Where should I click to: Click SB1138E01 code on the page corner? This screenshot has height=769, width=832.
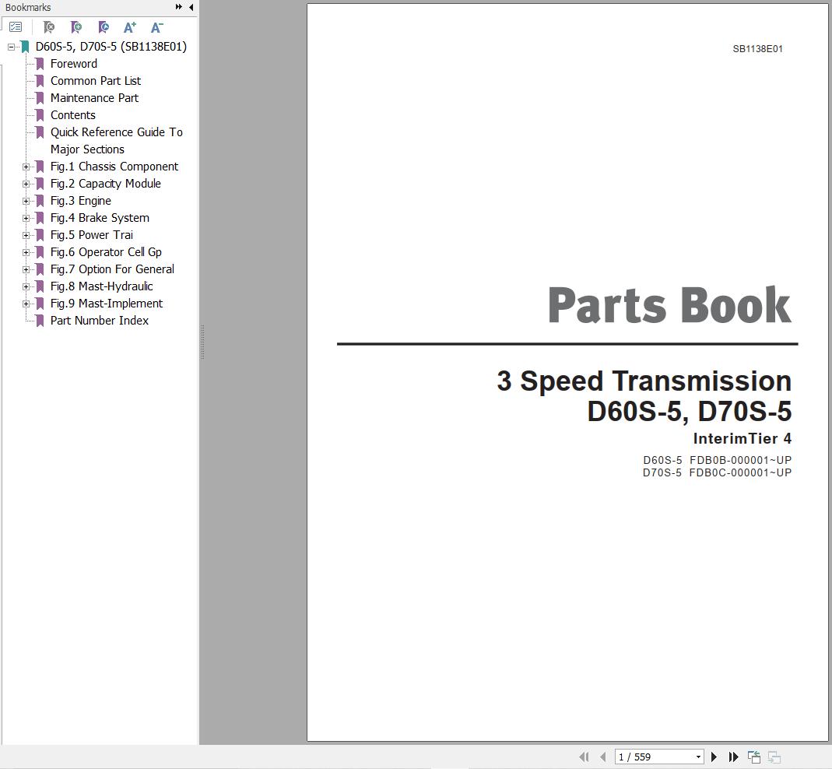click(758, 49)
